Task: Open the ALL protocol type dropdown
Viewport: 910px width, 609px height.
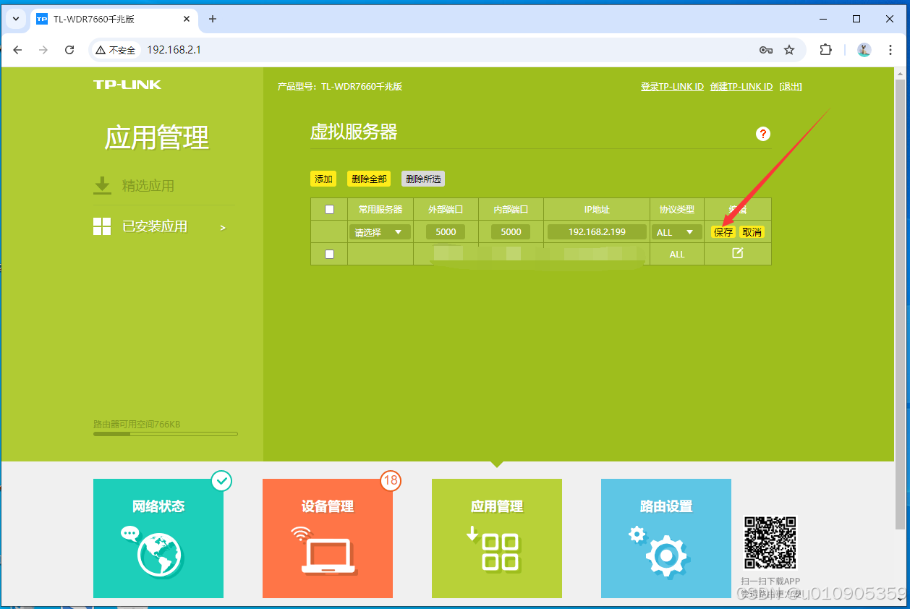Action: coord(676,231)
